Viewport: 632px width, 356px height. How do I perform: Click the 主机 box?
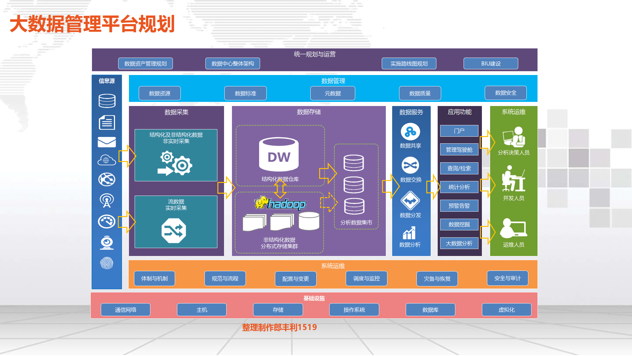202,310
